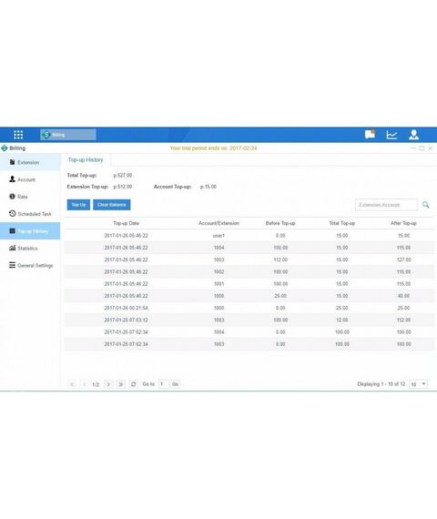This screenshot has height=519, width=437.
Task: Sort by the Account/Extension column header
Action: pos(218,223)
